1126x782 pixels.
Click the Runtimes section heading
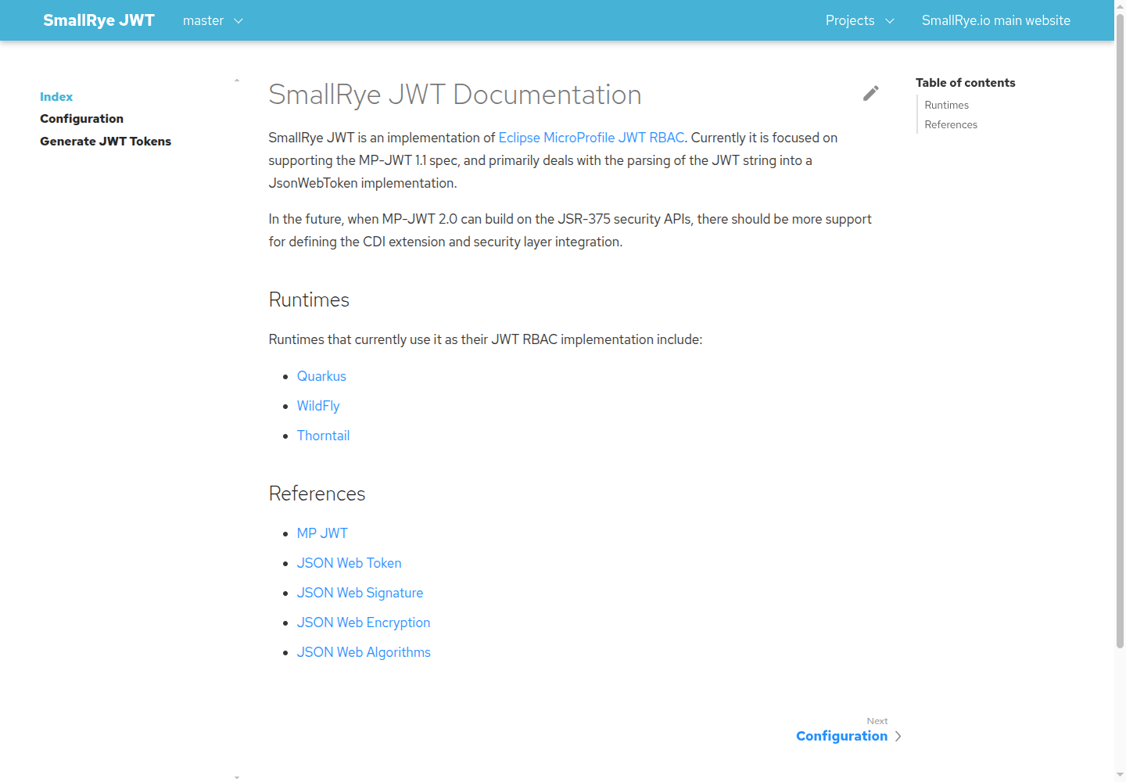pyautogui.click(x=309, y=300)
